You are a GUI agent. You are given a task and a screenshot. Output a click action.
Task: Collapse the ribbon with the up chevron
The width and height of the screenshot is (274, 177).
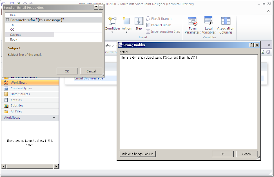click(268, 11)
